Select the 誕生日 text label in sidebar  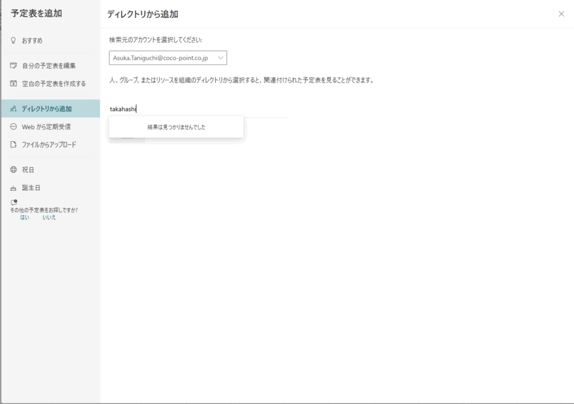(31, 188)
